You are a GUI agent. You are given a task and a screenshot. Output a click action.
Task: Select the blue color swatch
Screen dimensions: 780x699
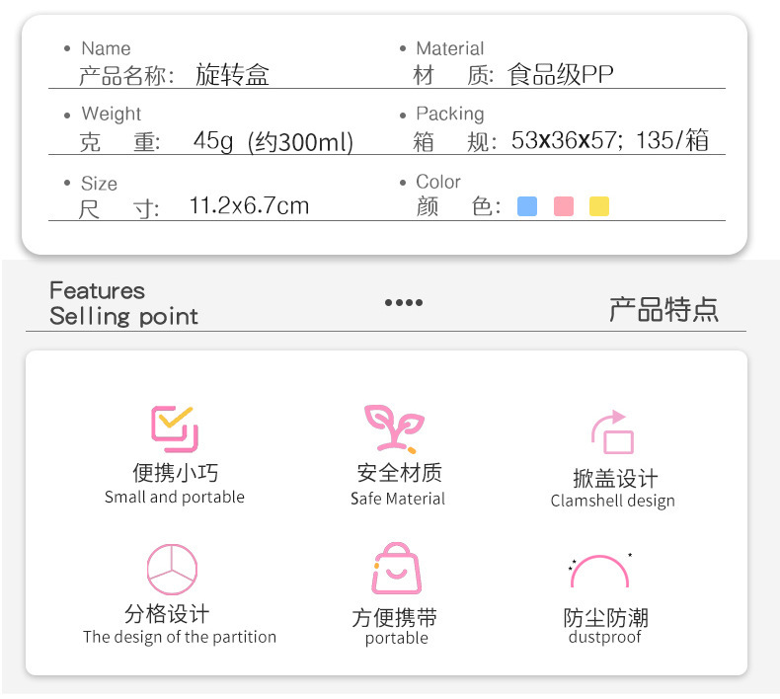[x=527, y=206]
